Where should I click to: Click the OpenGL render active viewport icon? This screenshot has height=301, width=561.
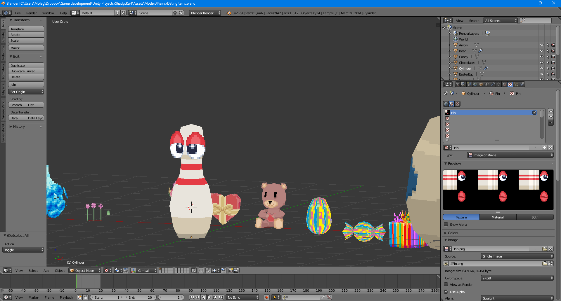coord(231,270)
